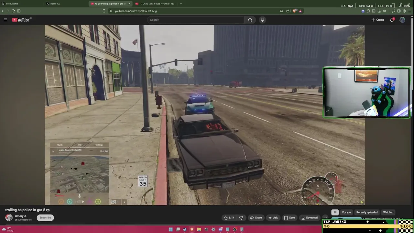Click the video title text
The width and height of the screenshot is (414, 233).
27,210
